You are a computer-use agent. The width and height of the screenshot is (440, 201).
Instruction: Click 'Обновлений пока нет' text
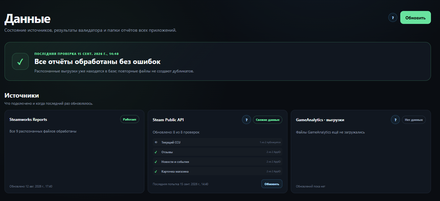tap(310, 186)
